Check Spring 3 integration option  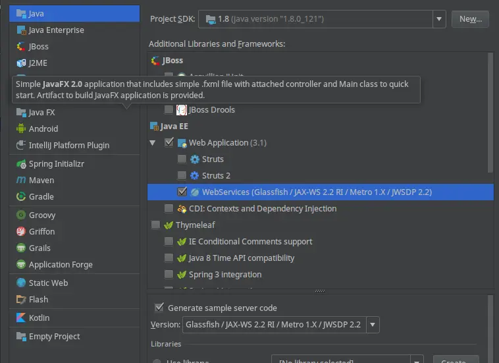point(169,274)
